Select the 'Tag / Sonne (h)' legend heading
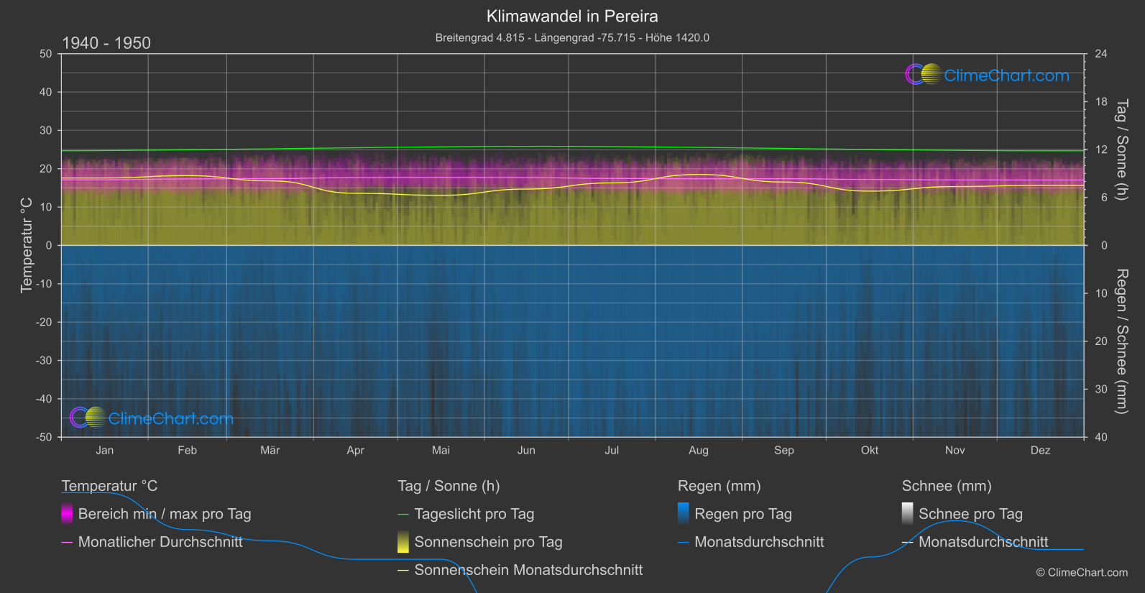The width and height of the screenshot is (1145, 593). 449,486
